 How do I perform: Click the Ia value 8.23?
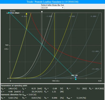[34, 88]
